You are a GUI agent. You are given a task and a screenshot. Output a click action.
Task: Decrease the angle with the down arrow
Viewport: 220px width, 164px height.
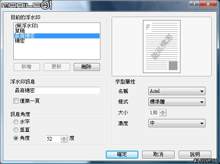point(64,140)
